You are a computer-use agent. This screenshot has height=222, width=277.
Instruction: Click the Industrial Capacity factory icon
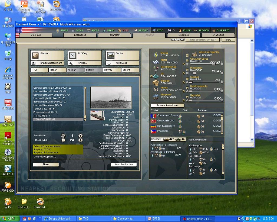[194, 53]
